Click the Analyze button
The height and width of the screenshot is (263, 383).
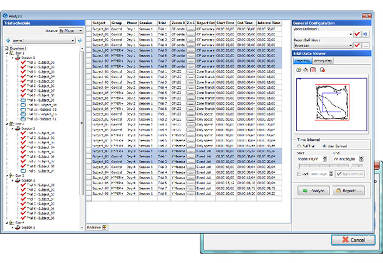tap(315, 191)
